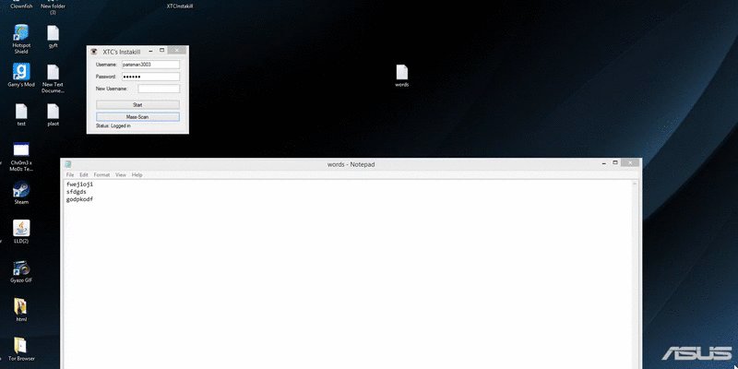
Task: Click the Mass-Scan button
Action: [x=137, y=117]
